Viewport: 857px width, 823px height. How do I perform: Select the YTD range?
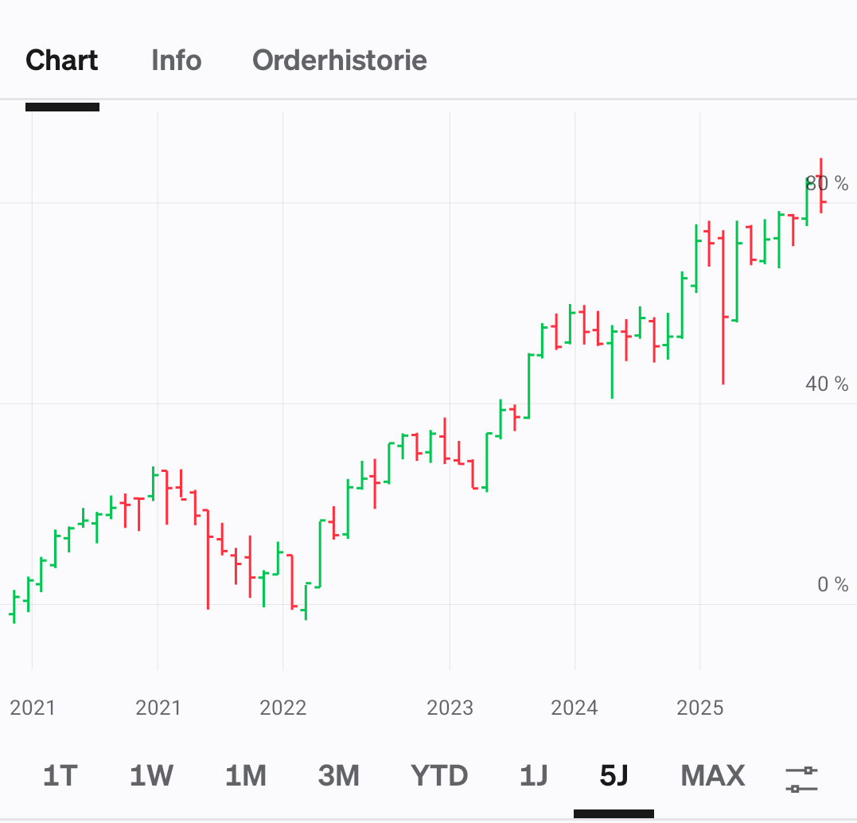click(x=439, y=775)
